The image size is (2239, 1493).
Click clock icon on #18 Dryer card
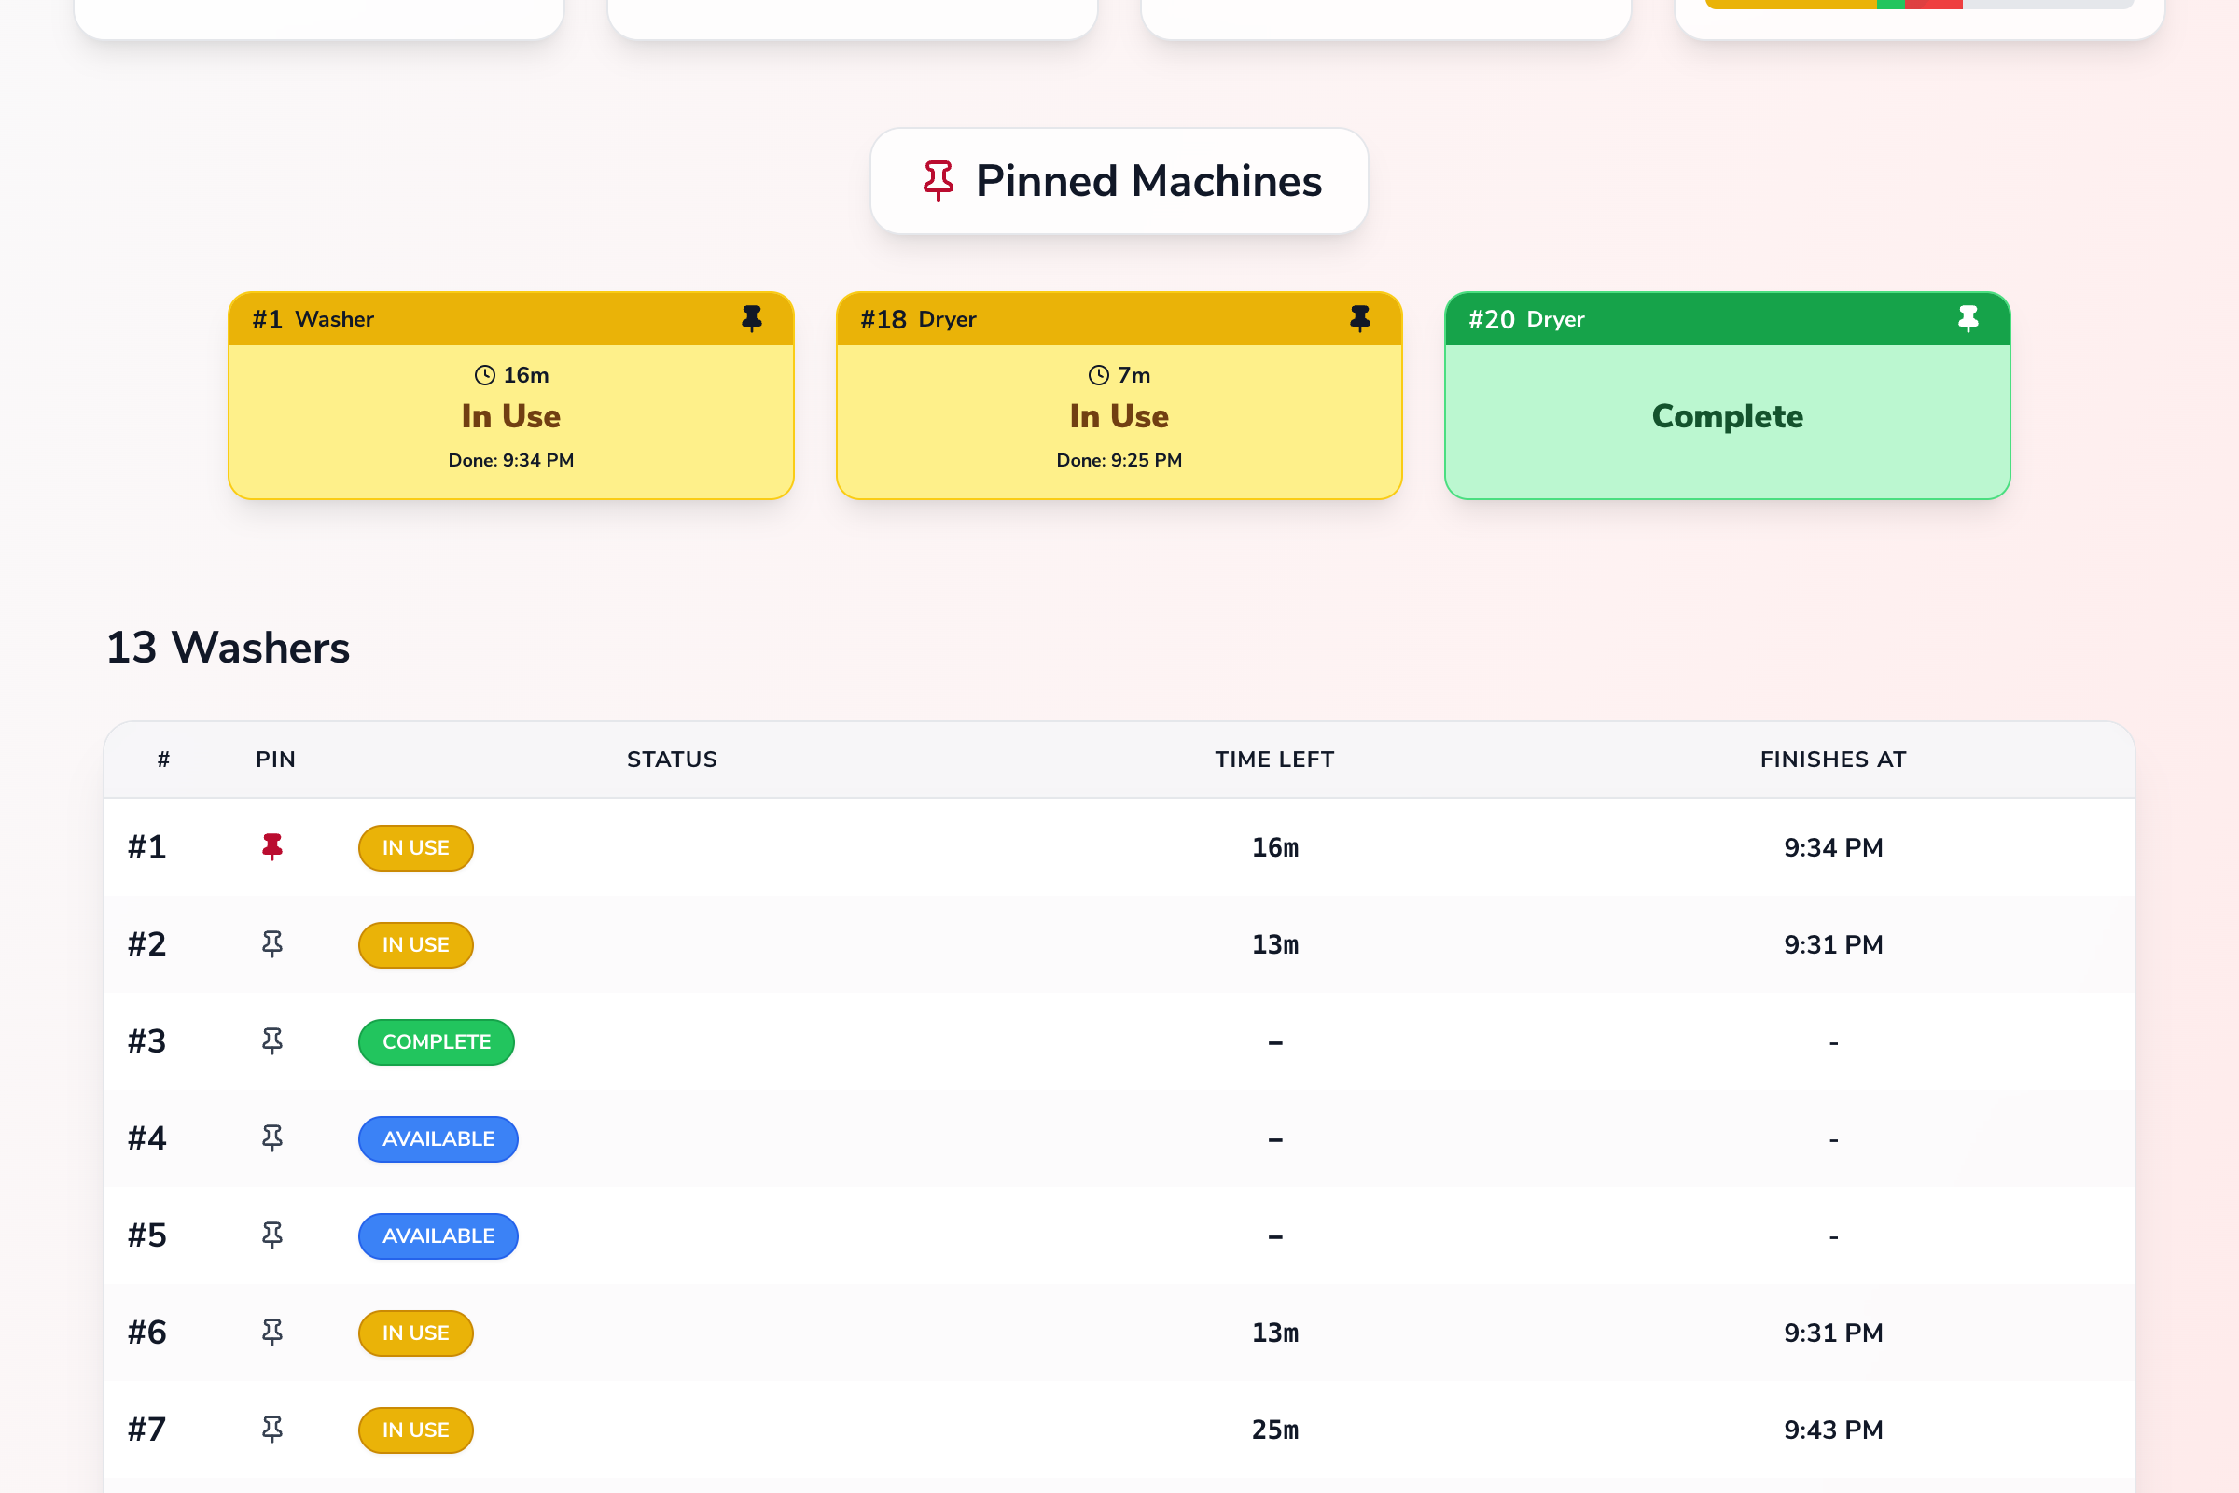pyautogui.click(x=1099, y=375)
